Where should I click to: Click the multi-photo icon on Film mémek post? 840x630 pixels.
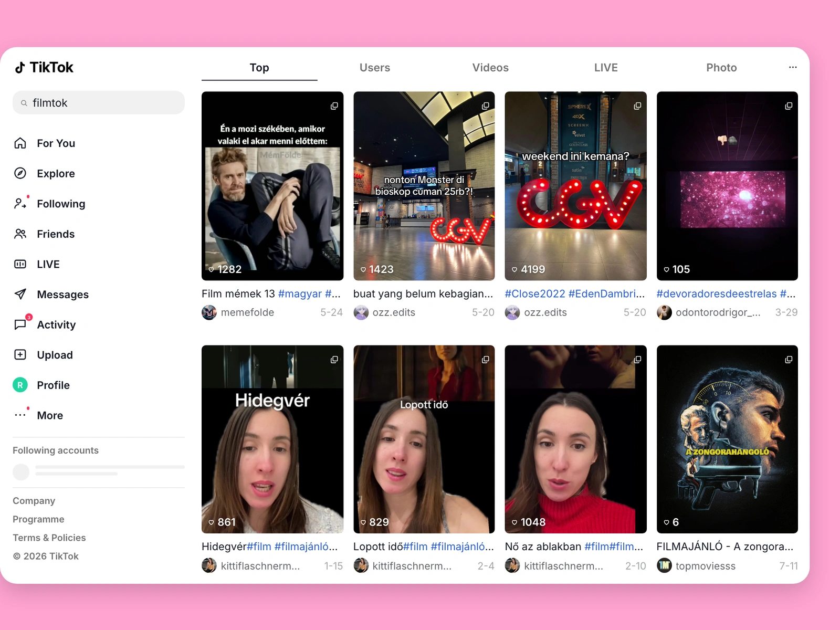point(334,106)
